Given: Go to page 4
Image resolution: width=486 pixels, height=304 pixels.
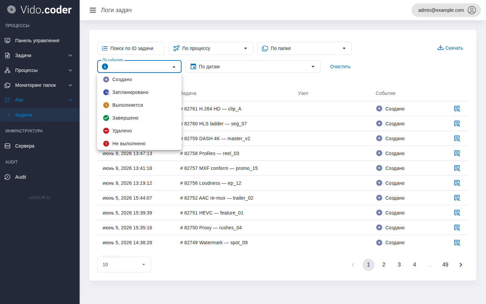Looking at the screenshot, I should pyautogui.click(x=414, y=265).
